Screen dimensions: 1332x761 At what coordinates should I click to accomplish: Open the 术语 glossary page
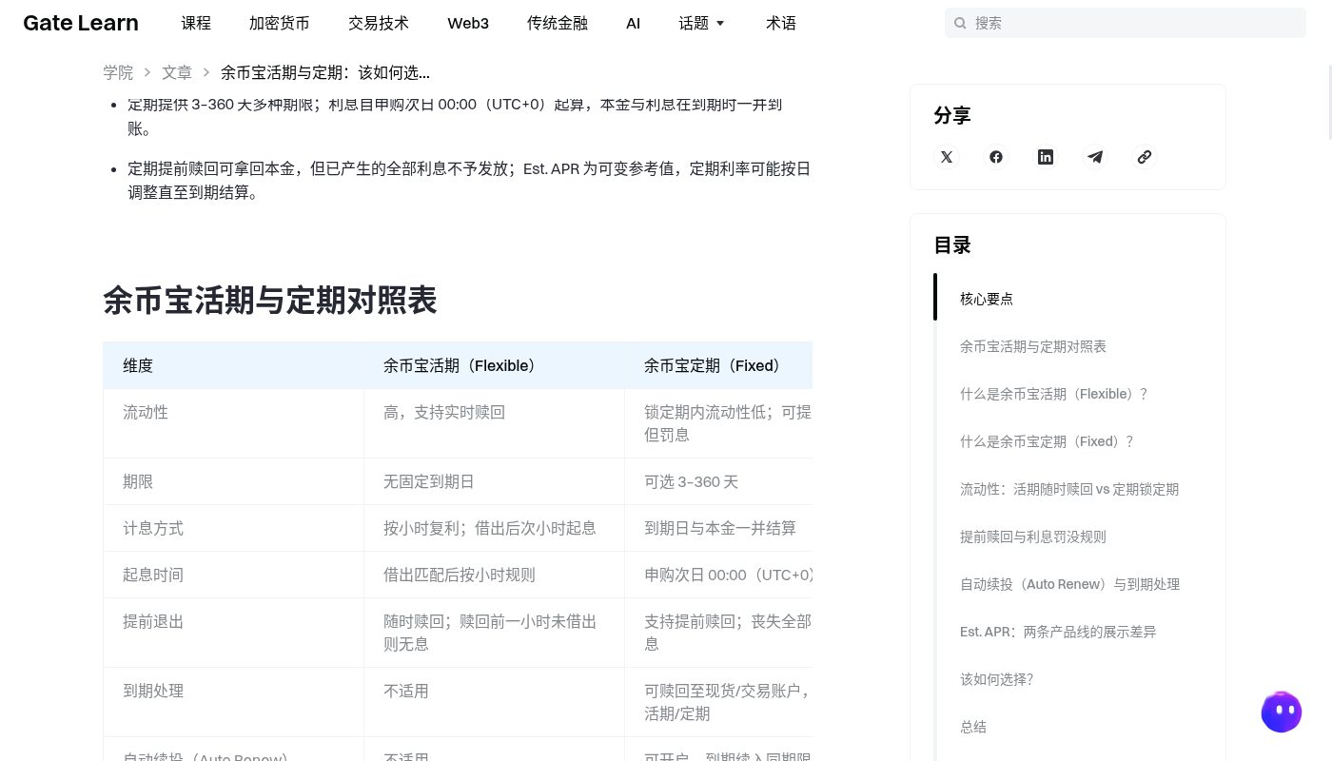[781, 23]
